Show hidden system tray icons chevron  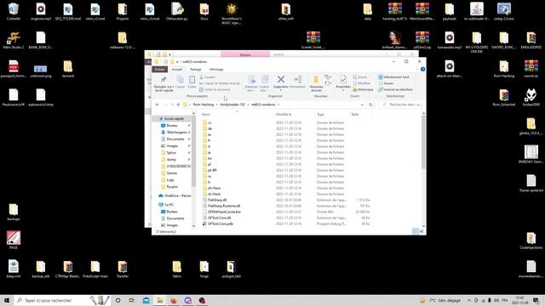click(x=469, y=300)
